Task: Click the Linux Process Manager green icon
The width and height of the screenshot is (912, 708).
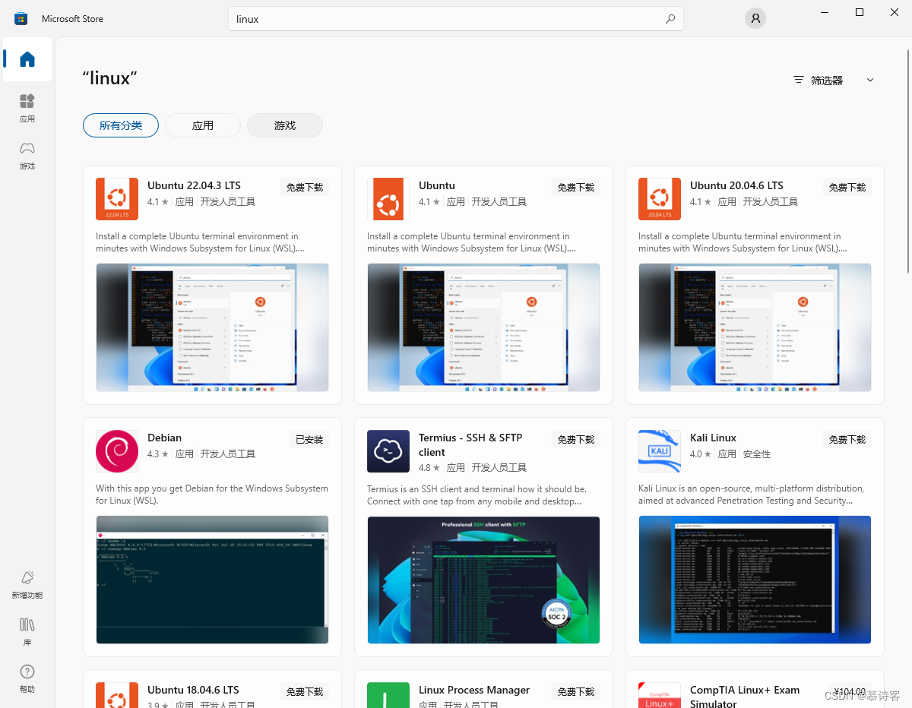Action: click(388, 695)
